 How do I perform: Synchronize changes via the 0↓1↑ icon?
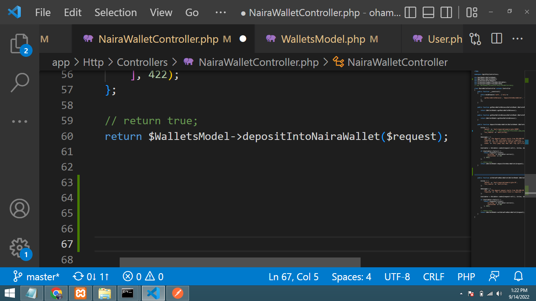(91, 277)
